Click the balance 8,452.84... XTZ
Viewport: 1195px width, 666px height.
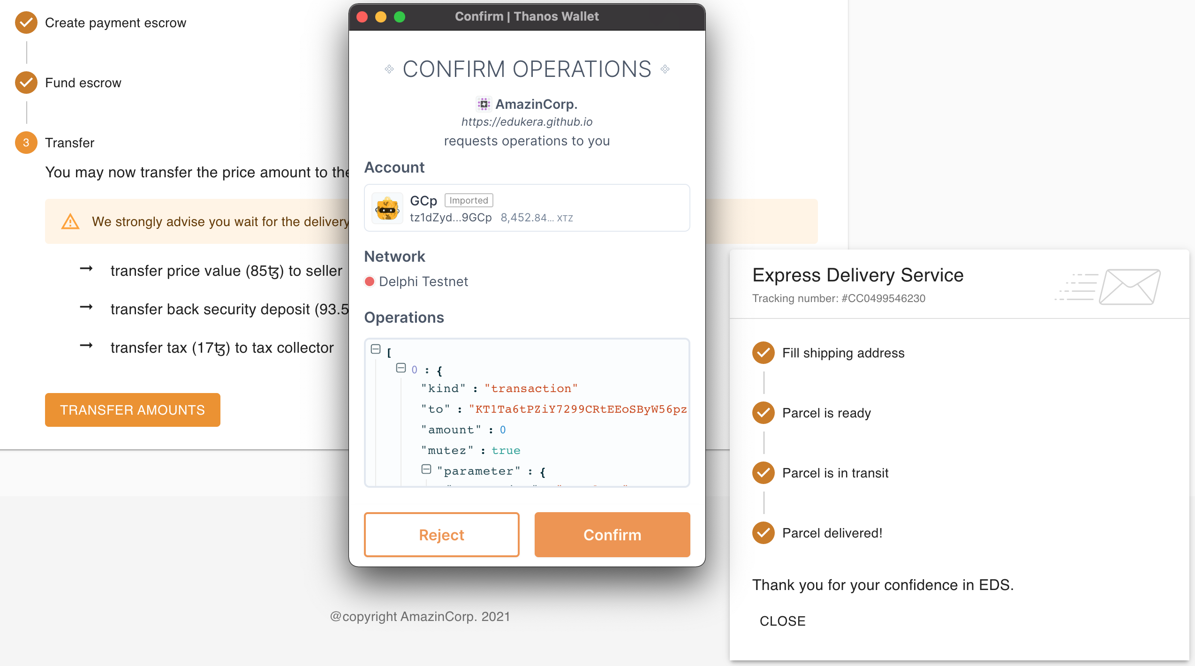(x=537, y=218)
